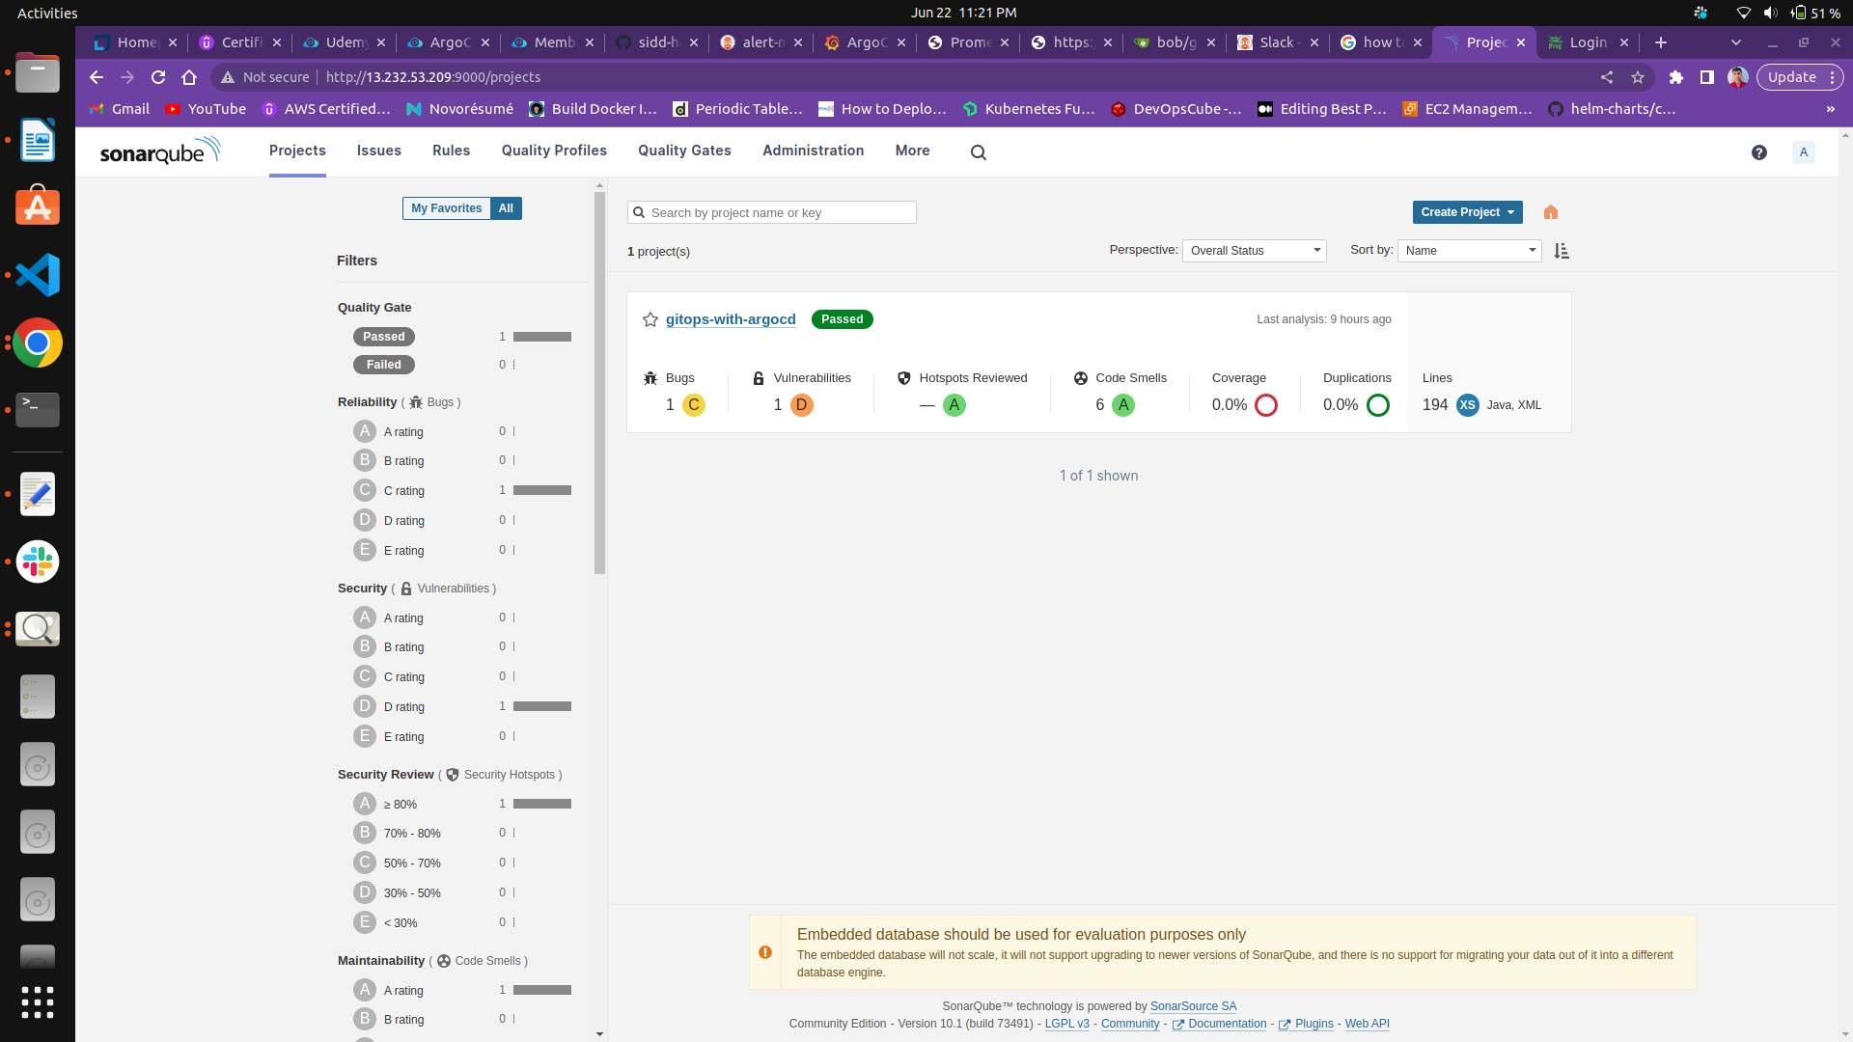Switch to Quality Profiles

point(554,151)
